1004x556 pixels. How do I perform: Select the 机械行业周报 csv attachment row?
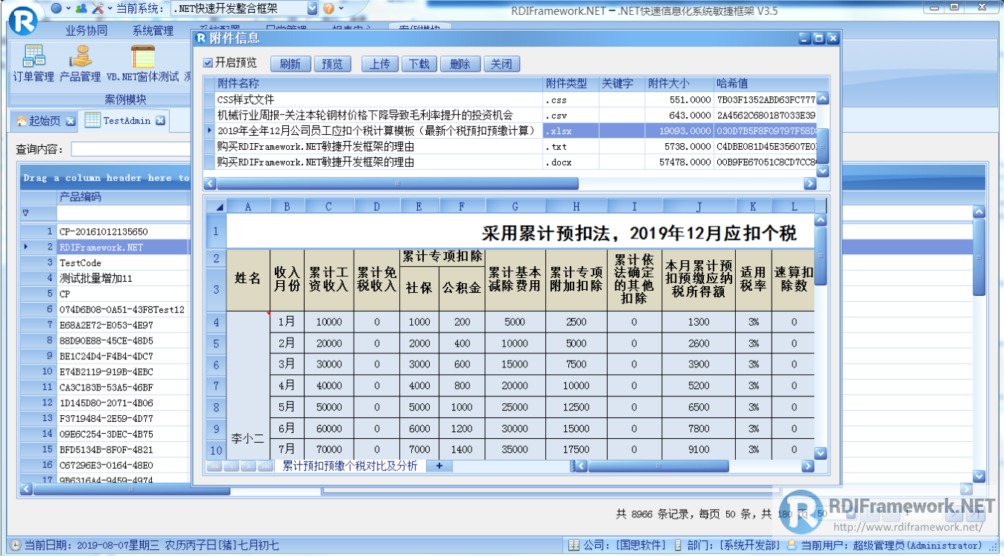511,115
